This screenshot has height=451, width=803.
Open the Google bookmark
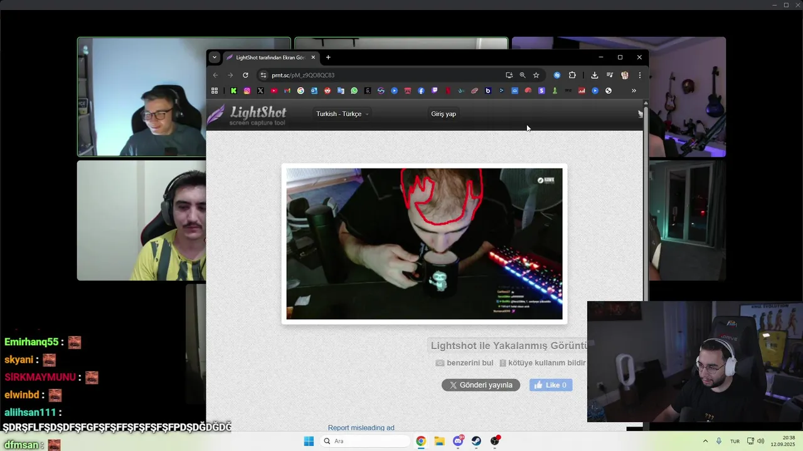pos(300,91)
